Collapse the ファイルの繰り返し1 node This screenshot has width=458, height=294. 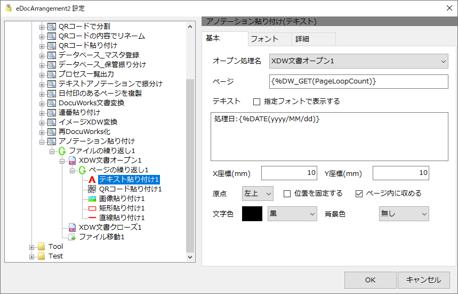52,152
